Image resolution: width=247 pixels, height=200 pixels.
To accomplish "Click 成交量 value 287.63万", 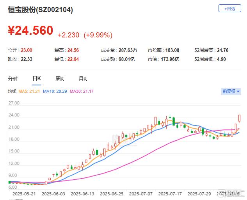I will click(128, 50).
